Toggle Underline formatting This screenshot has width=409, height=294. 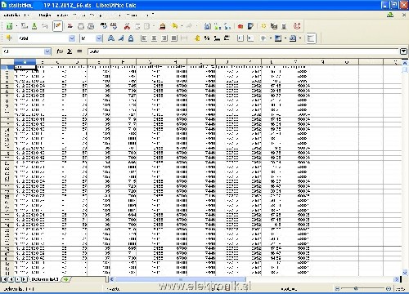pos(131,38)
